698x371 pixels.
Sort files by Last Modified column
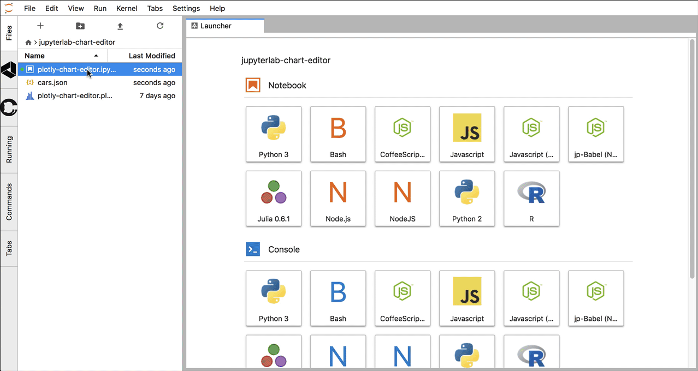(x=145, y=56)
